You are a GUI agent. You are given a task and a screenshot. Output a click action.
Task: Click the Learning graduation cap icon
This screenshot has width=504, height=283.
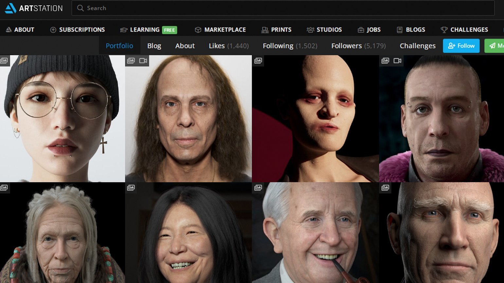tap(123, 30)
